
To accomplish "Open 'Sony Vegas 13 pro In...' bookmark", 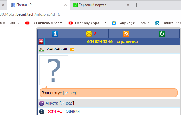I will pos(132,23).
